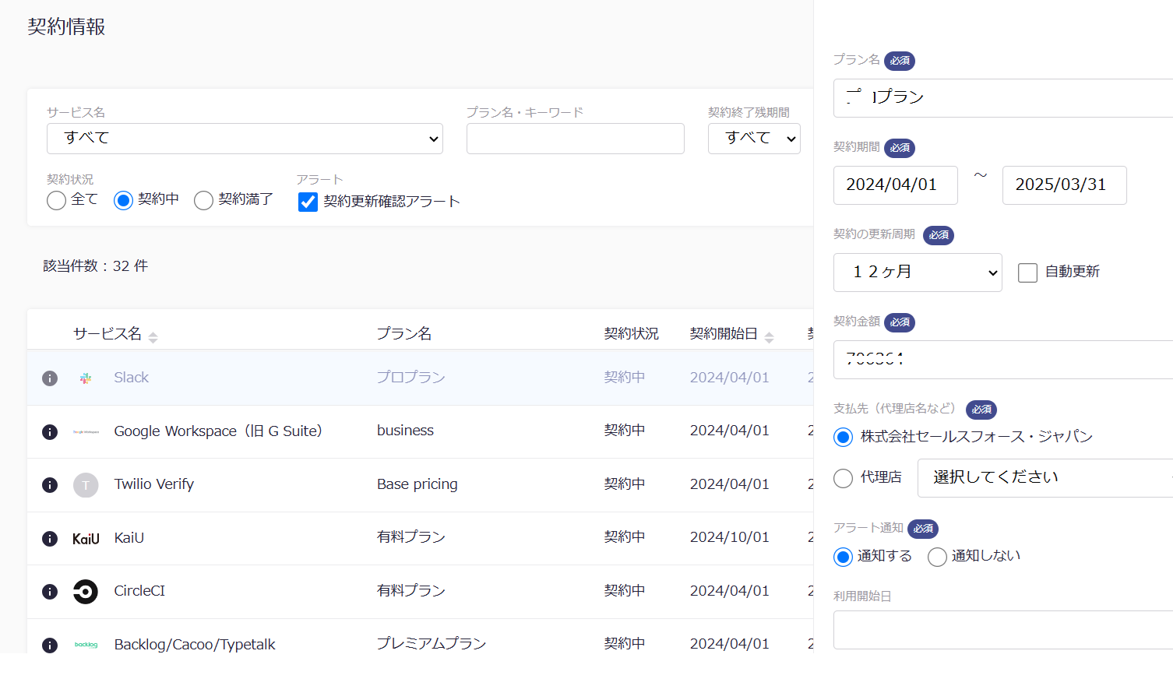This screenshot has width=1173, height=693.
Task: Enable the 自動更新 checkbox
Action: pos(1027,272)
